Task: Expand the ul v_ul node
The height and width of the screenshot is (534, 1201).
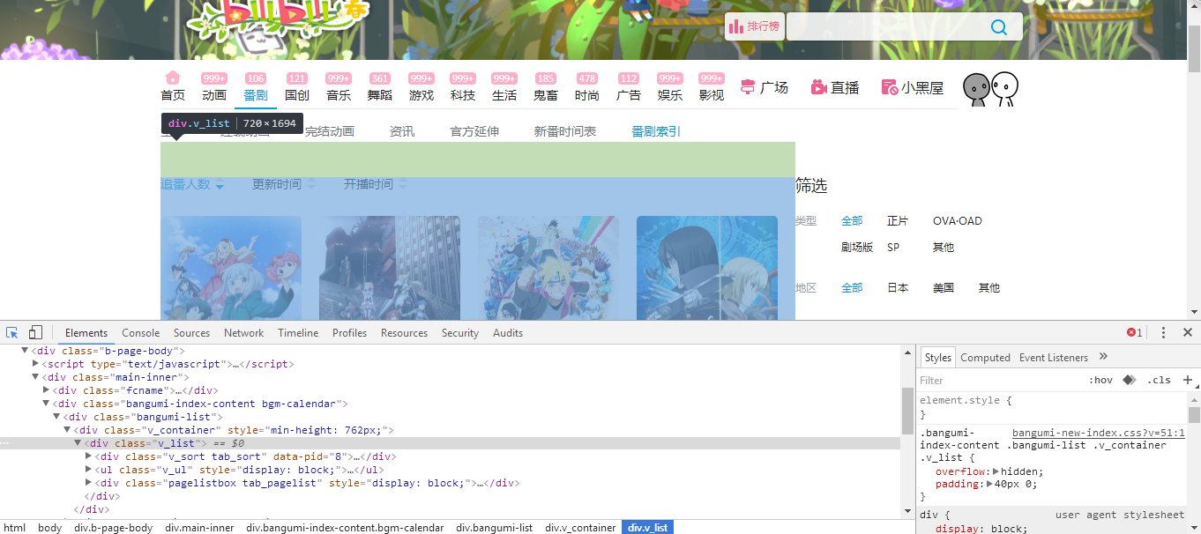Action: pyautogui.click(x=88, y=470)
